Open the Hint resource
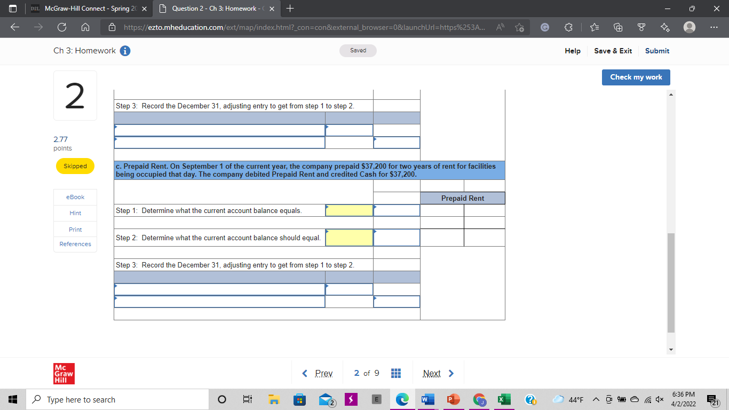This screenshot has width=729, height=410. 75,213
